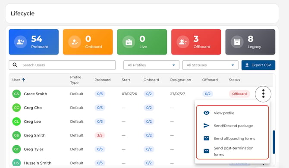Open the All Statuses dropdown
Image resolution: width=289 pixels, height=168 pixels.
point(210,65)
